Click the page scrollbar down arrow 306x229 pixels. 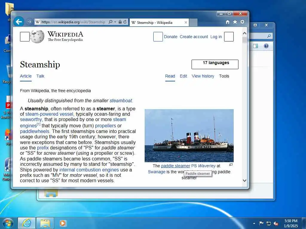[244, 180]
